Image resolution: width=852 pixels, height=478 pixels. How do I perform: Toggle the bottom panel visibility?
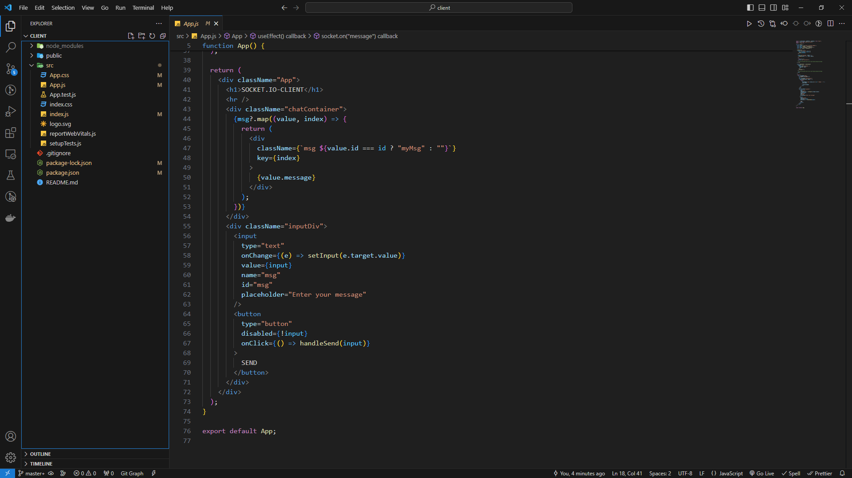(x=762, y=8)
